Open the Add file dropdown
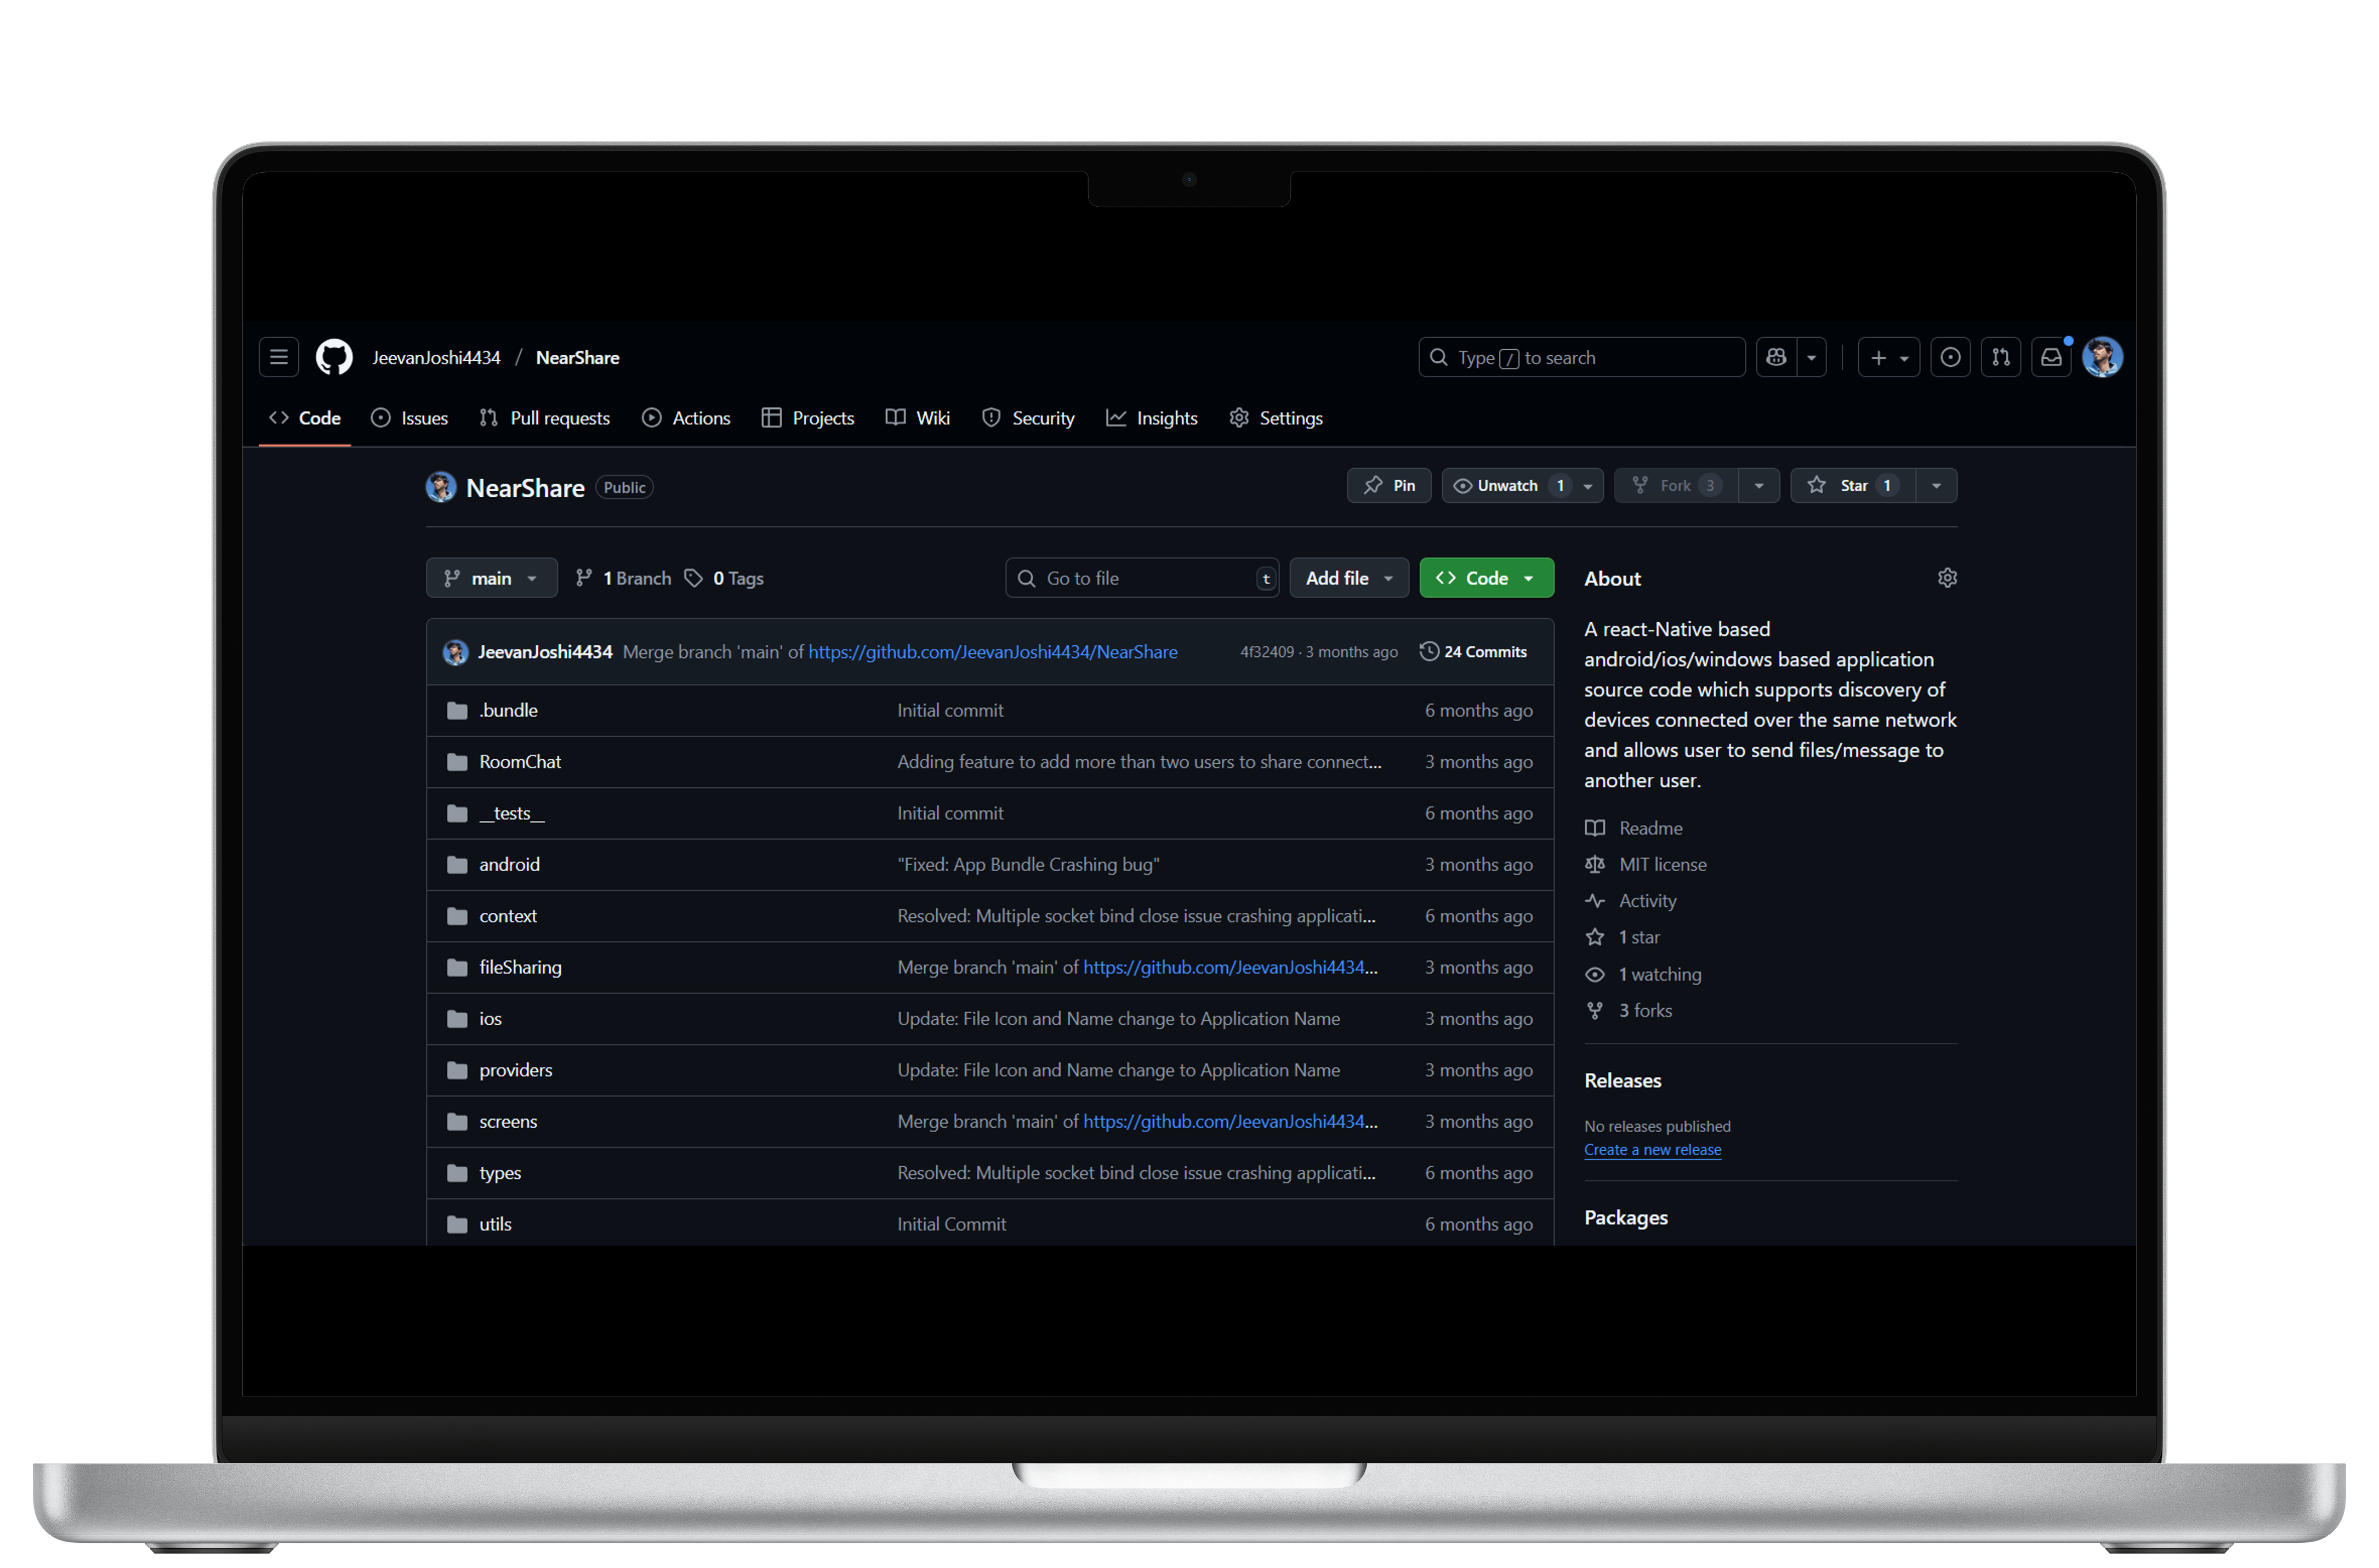2379x1568 pixels. (x=1347, y=578)
